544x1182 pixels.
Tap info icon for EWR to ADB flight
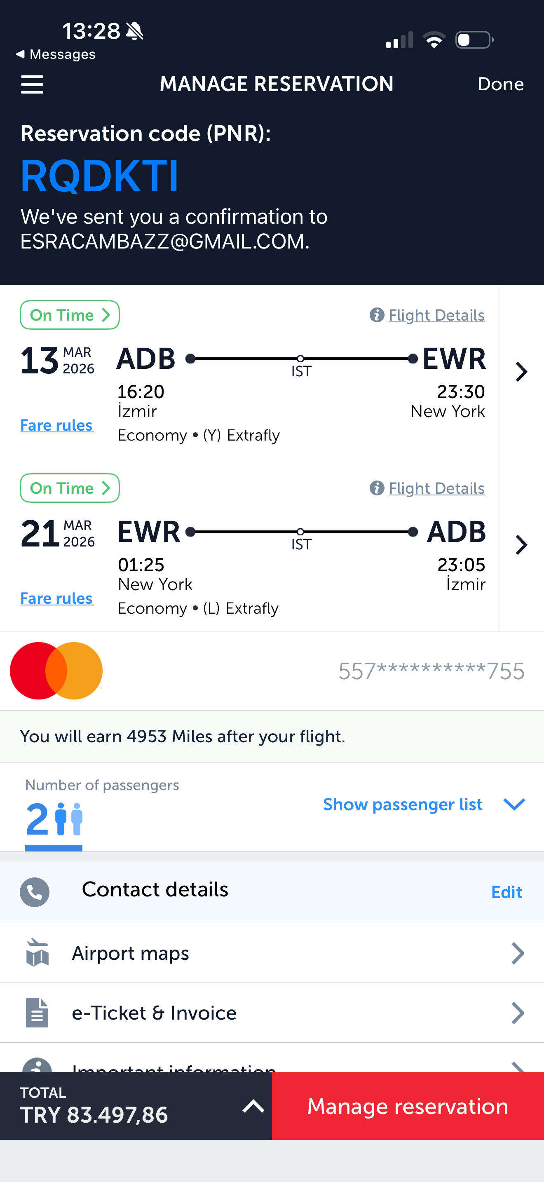[377, 488]
